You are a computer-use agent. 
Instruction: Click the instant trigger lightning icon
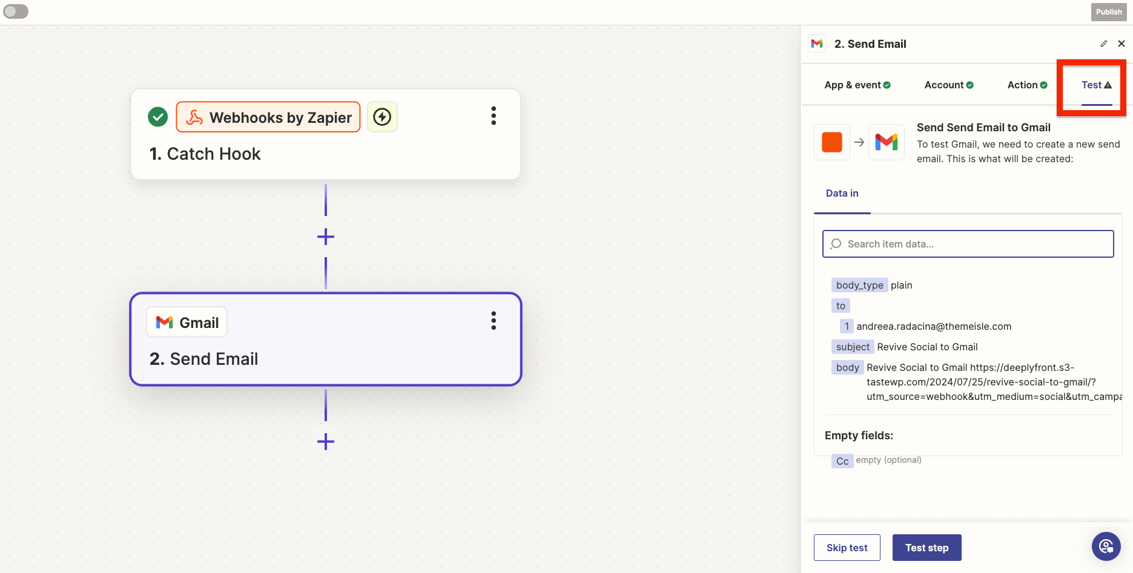[x=382, y=117]
